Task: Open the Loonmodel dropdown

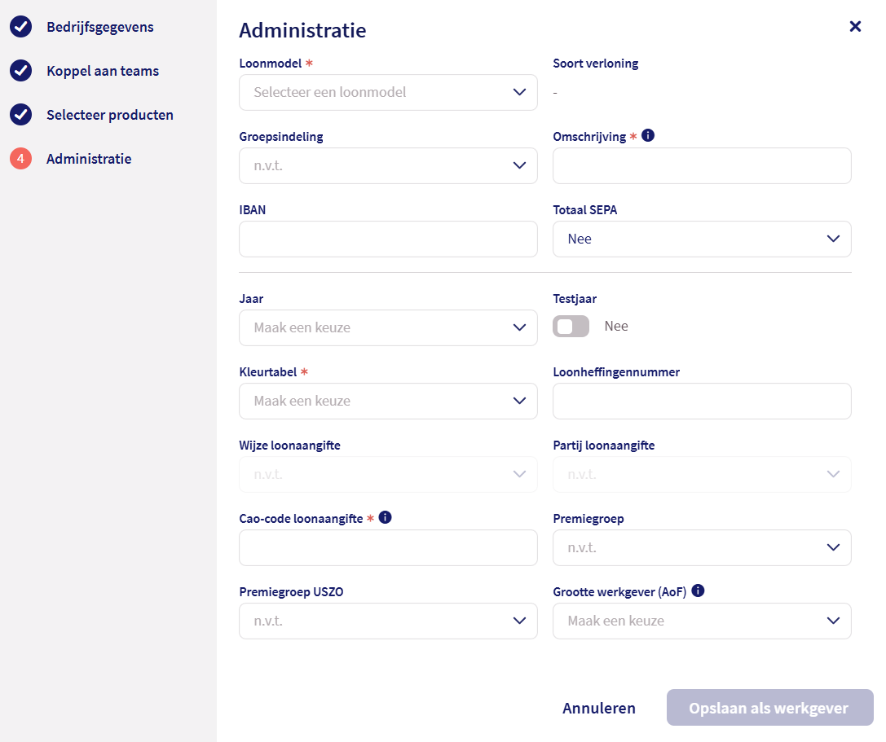Action: point(388,92)
